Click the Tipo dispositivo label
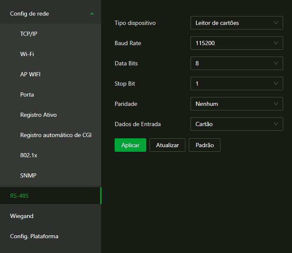The height and width of the screenshot is (253, 292). [x=135, y=23]
